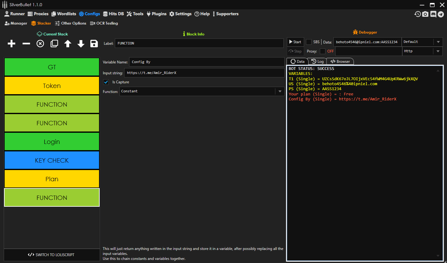This screenshot has width=447, height=263.
Task: Expand the Default wordlist type dropdown
Action: pyautogui.click(x=438, y=42)
